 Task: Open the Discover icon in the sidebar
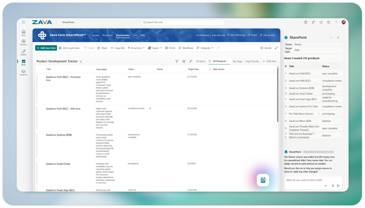(x=23, y=42)
